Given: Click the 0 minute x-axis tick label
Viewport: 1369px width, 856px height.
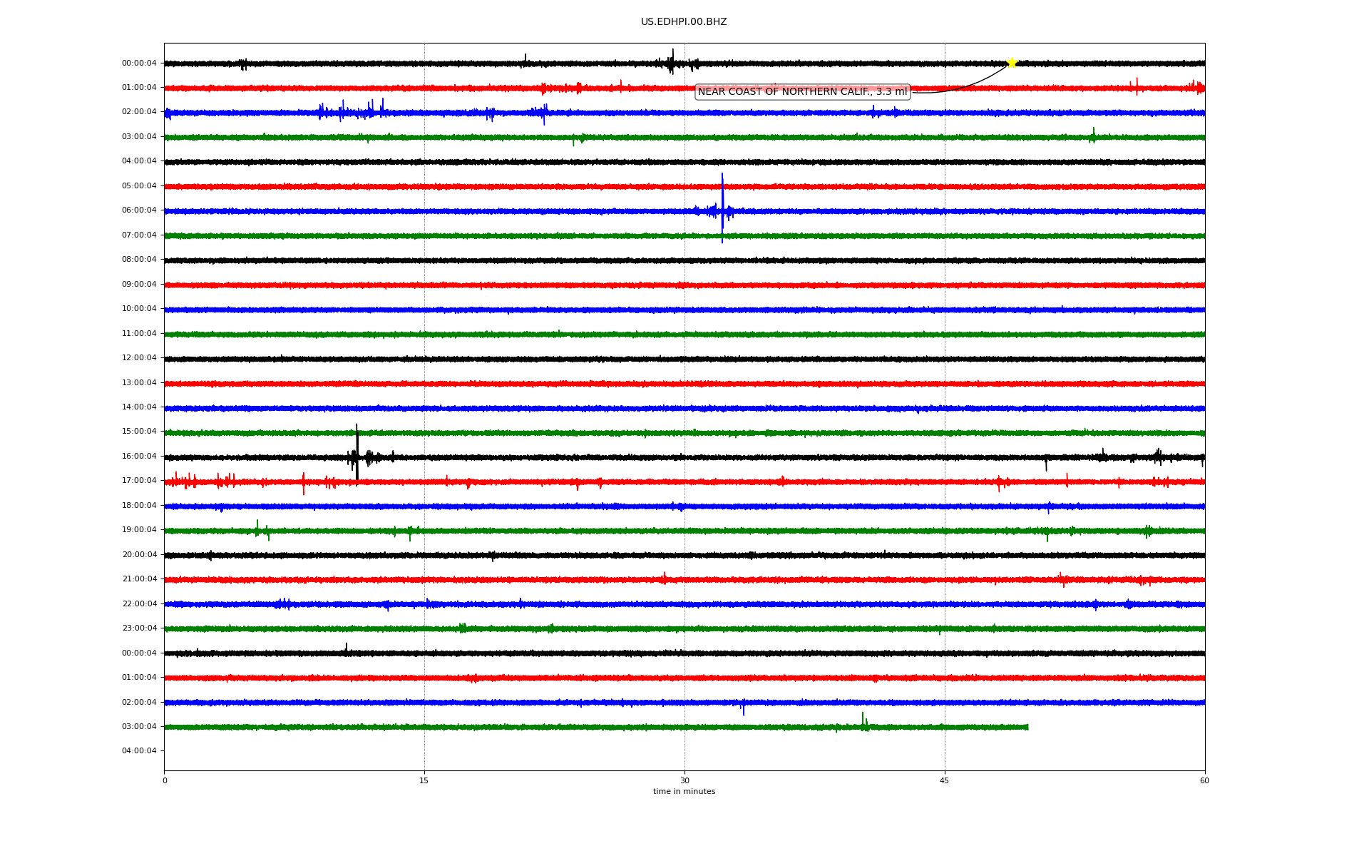Looking at the screenshot, I should click(165, 780).
